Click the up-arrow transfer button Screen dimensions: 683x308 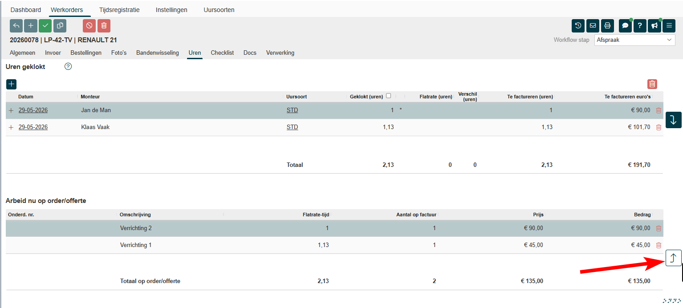tap(674, 258)
